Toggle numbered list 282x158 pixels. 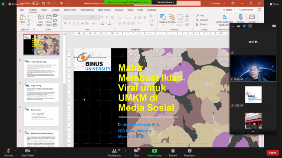coord(127,17)
